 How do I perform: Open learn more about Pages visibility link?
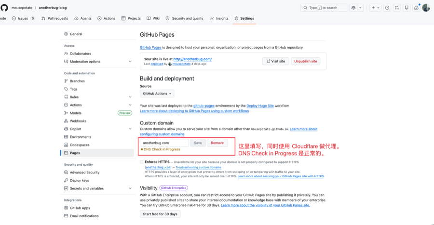(x=265, y=205)
